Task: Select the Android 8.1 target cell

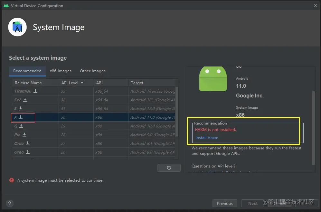Action: point(152,144)
